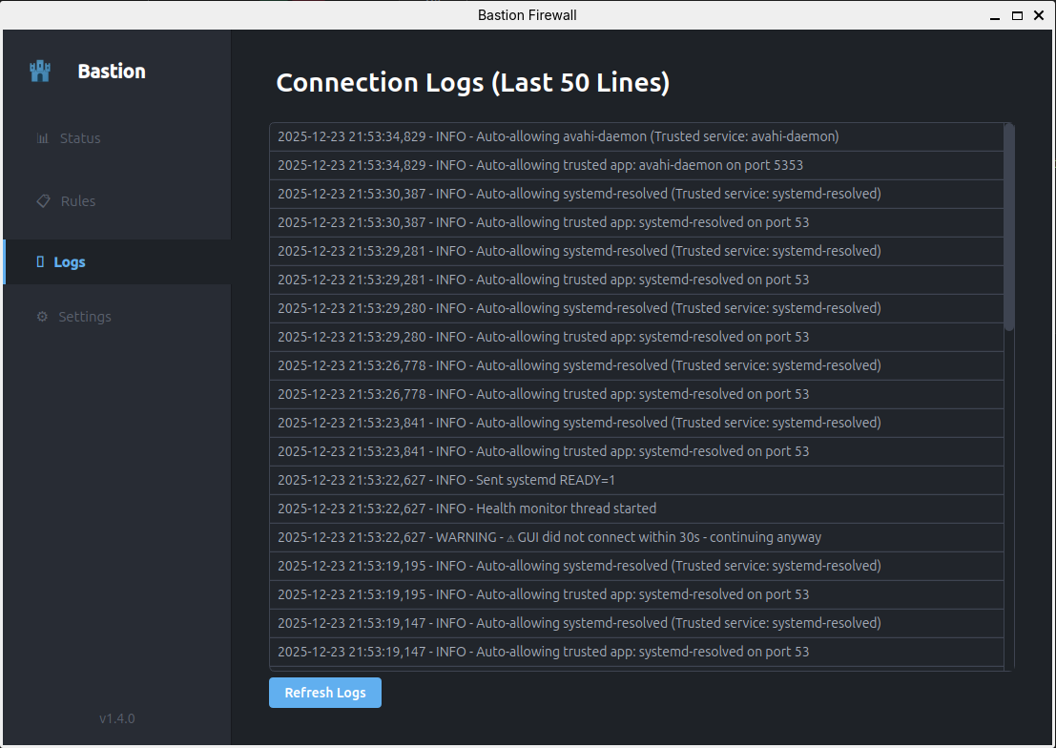Select the 'Sent systemd READY=1' log entry
The height and width of the screenshot is (748, 1056).
(636, 480)
